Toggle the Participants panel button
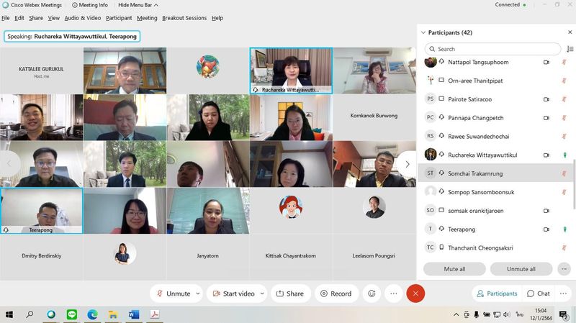 tap(496, 294)
